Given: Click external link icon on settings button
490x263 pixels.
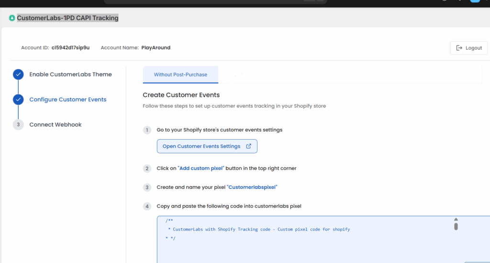Looking at the screenshot, I should [x=248, y=146].
